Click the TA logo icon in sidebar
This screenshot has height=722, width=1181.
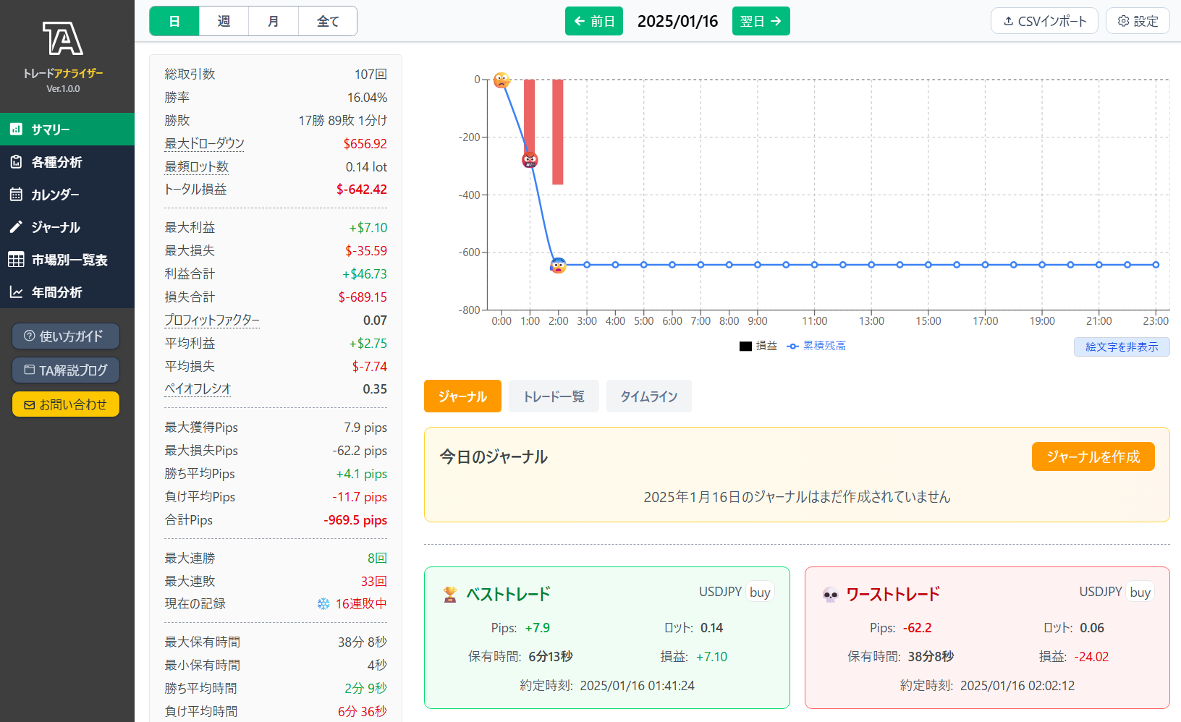coord(63,38)
